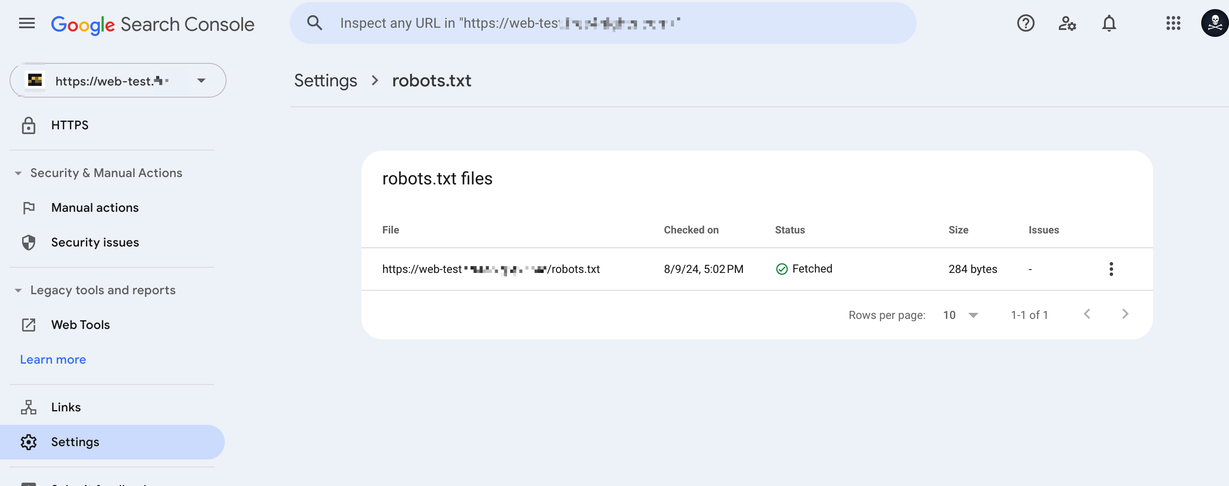This screenshot has height=486, width=1229.
Task: Open the help icon in the top bar
Action: (1026, 23)
